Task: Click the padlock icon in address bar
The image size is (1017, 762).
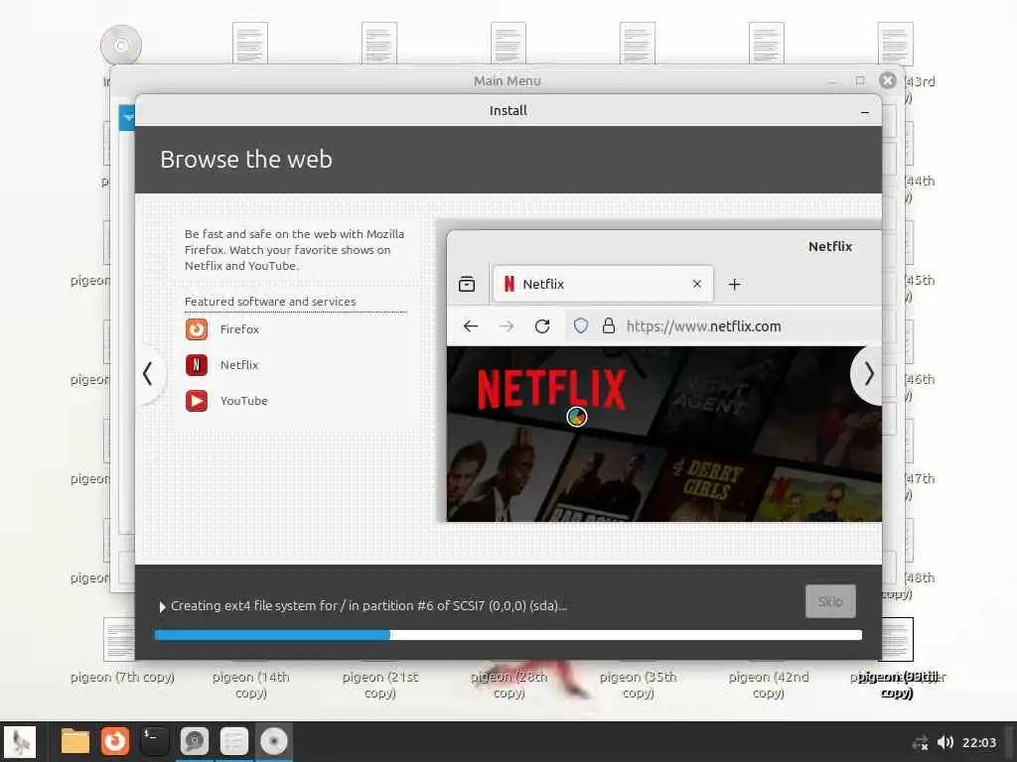Action: point(609,325)
